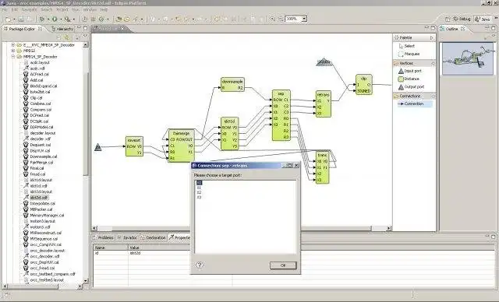Choose the Instance palette tool

click(409, 79)
